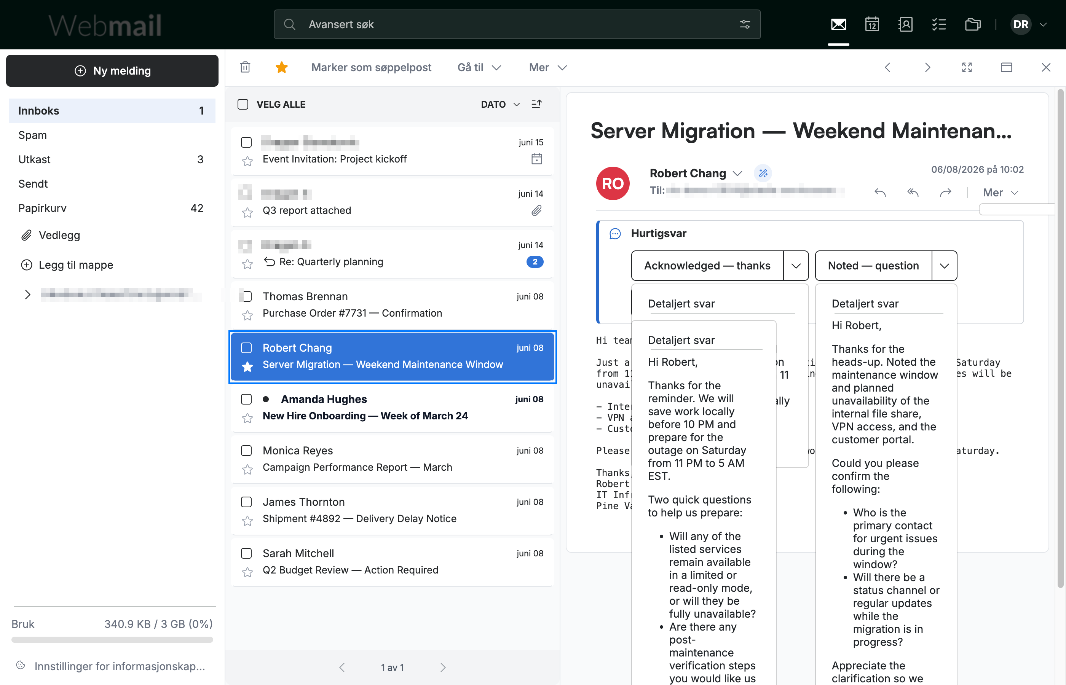Image resolution: width=1066 pixels, height=685 pixels.
Task: Open the Papirkurv folder
Action: tap(112, 208)
